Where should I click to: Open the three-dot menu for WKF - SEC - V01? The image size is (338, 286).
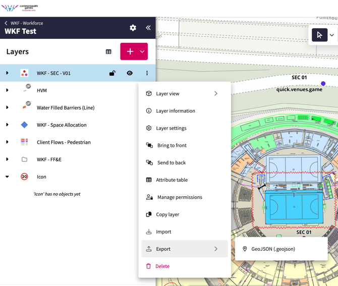point(147,73)
